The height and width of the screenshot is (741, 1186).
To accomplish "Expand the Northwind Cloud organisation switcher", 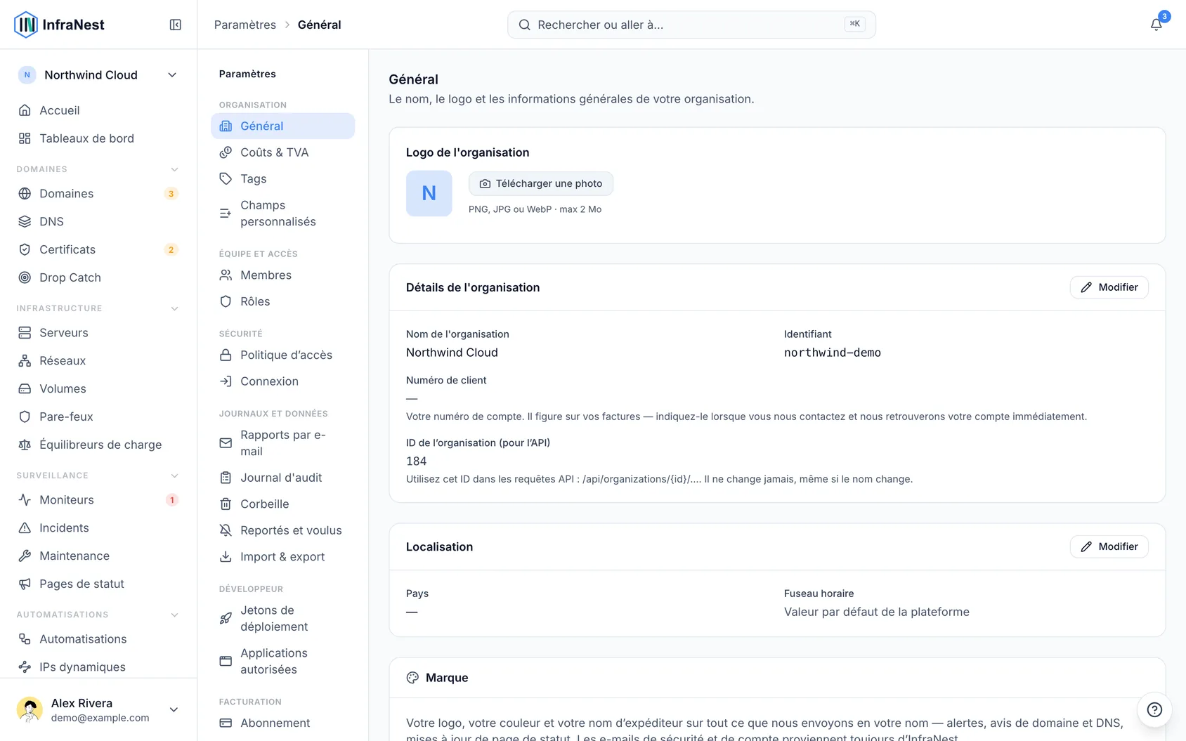I will tap(98, 75).
